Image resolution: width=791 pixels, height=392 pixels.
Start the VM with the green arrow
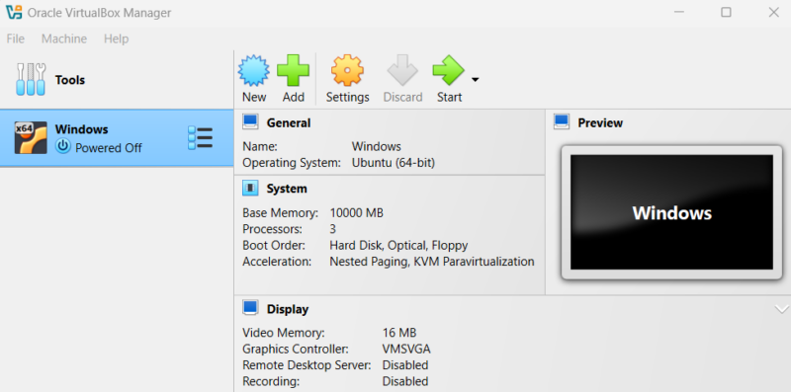pos(449,70)
